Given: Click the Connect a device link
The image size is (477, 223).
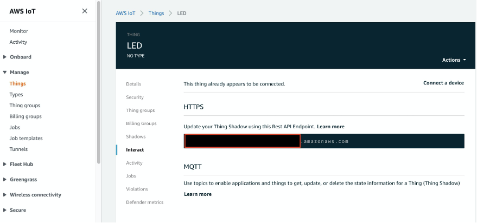Looking at the screenshot, I should 443,83.
